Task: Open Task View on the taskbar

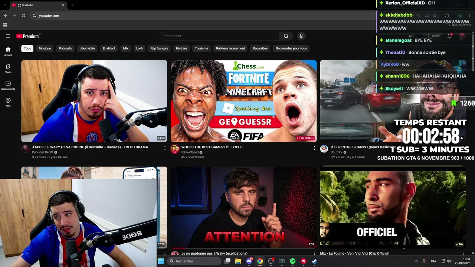Action: (x=227, y=261)
